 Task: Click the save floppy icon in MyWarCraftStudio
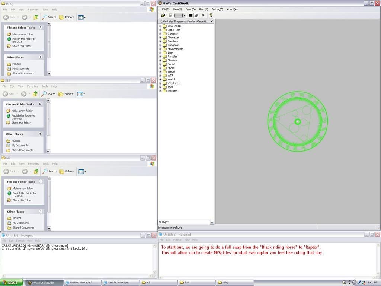[x=170, y=15]
